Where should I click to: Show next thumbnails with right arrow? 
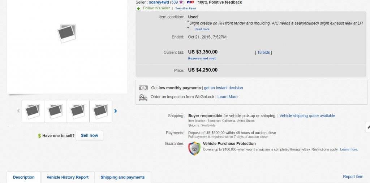pos(116,111)
